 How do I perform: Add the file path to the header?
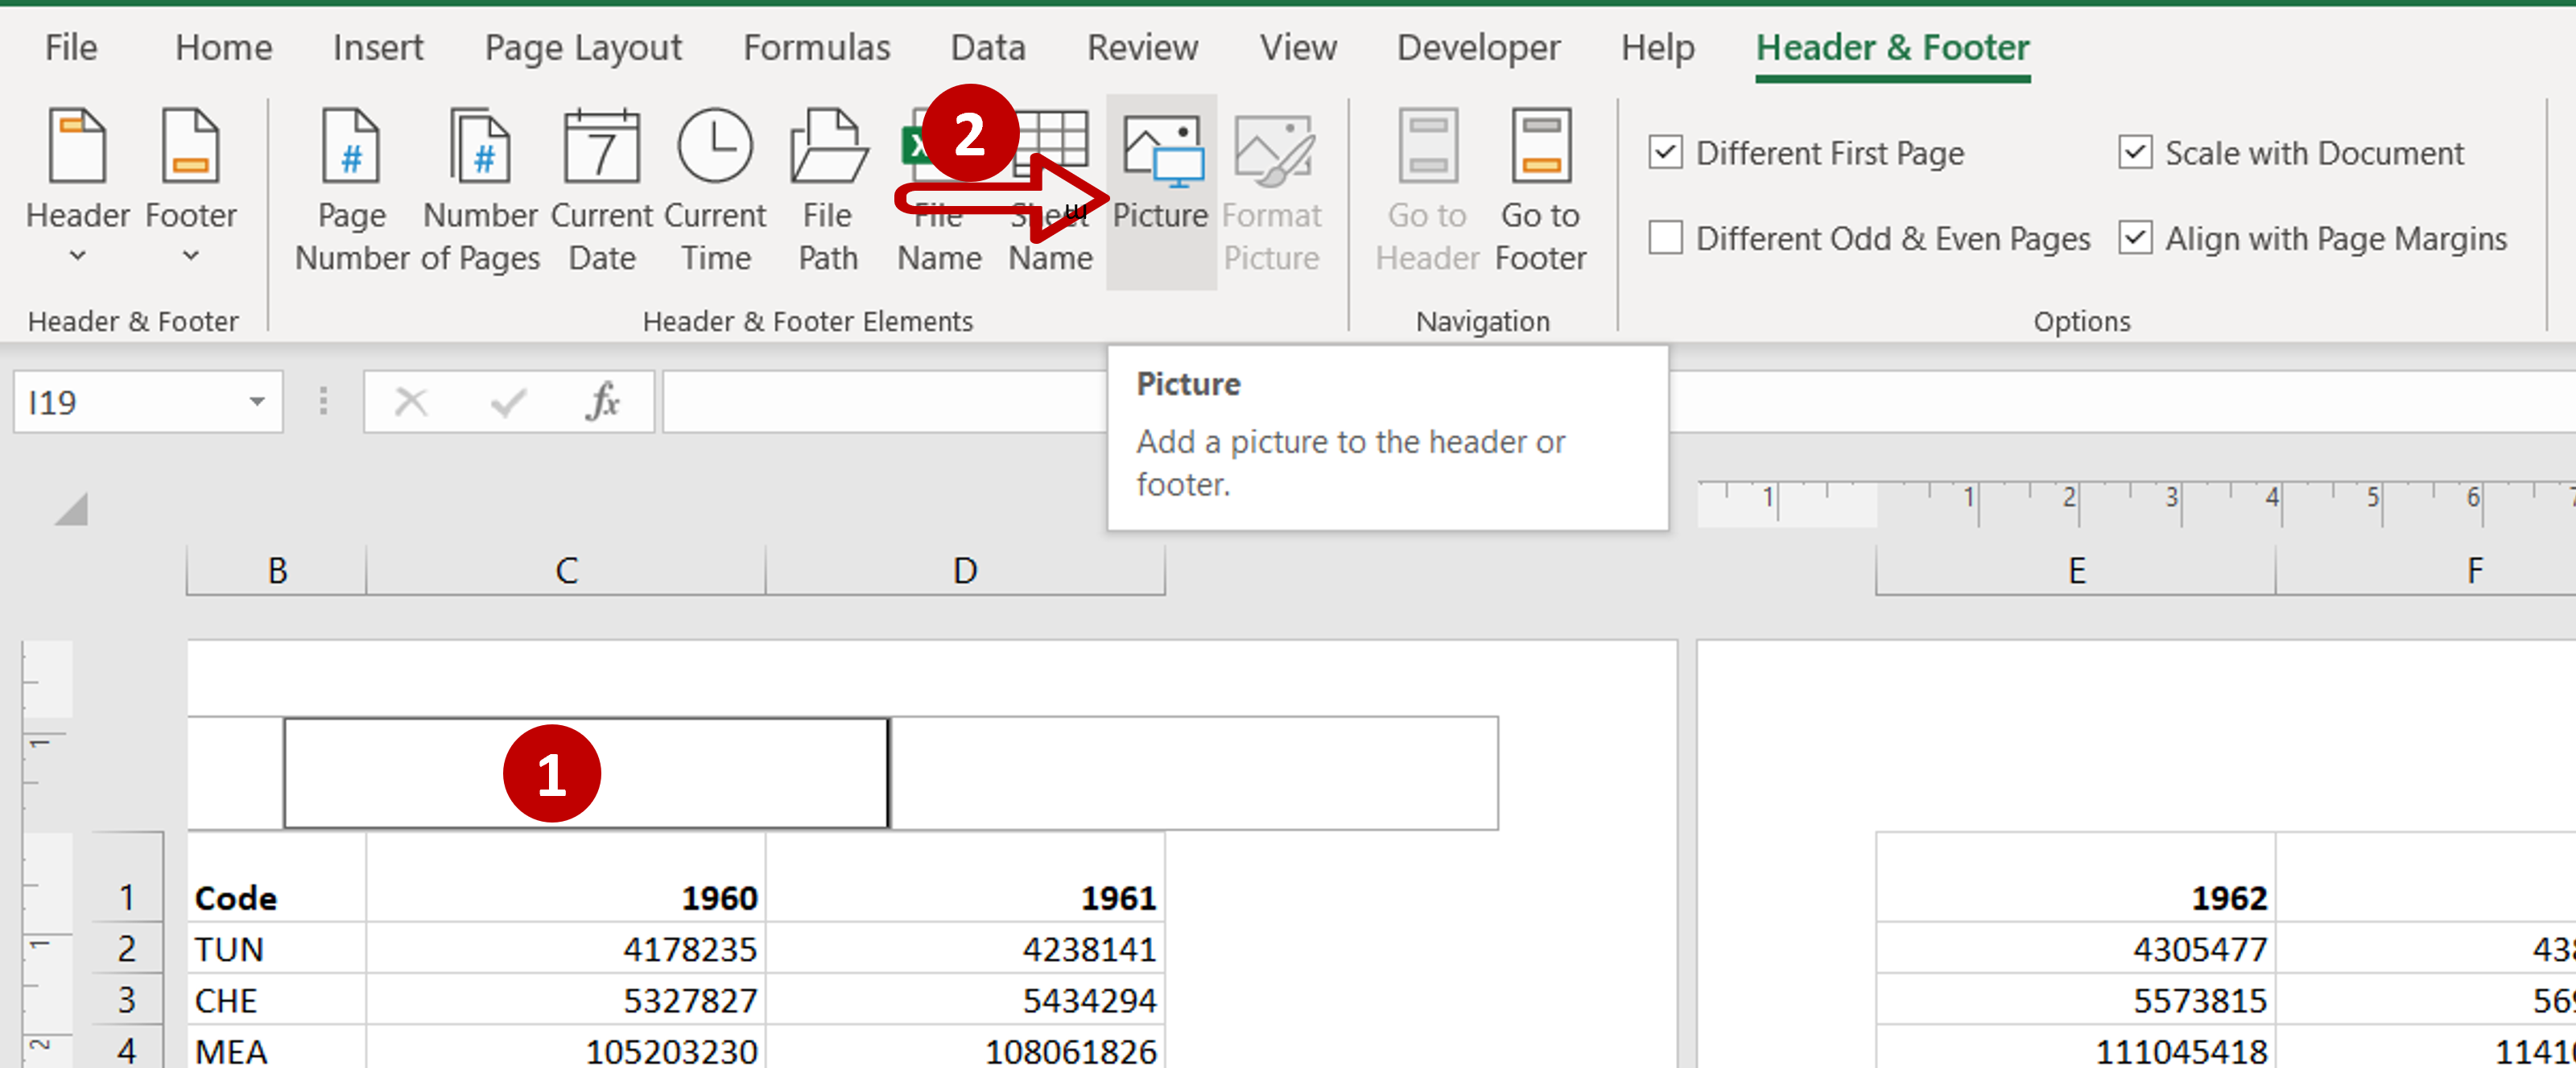pos(827,185)
